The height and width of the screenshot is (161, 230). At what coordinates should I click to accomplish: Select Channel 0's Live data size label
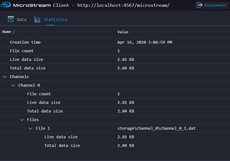[44, 103]
